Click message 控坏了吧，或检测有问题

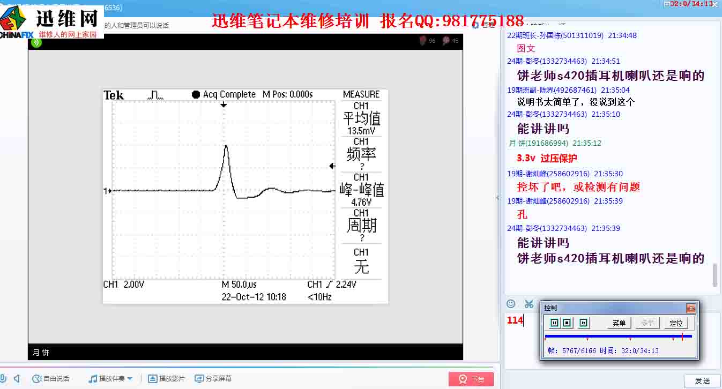click(578, 187)
